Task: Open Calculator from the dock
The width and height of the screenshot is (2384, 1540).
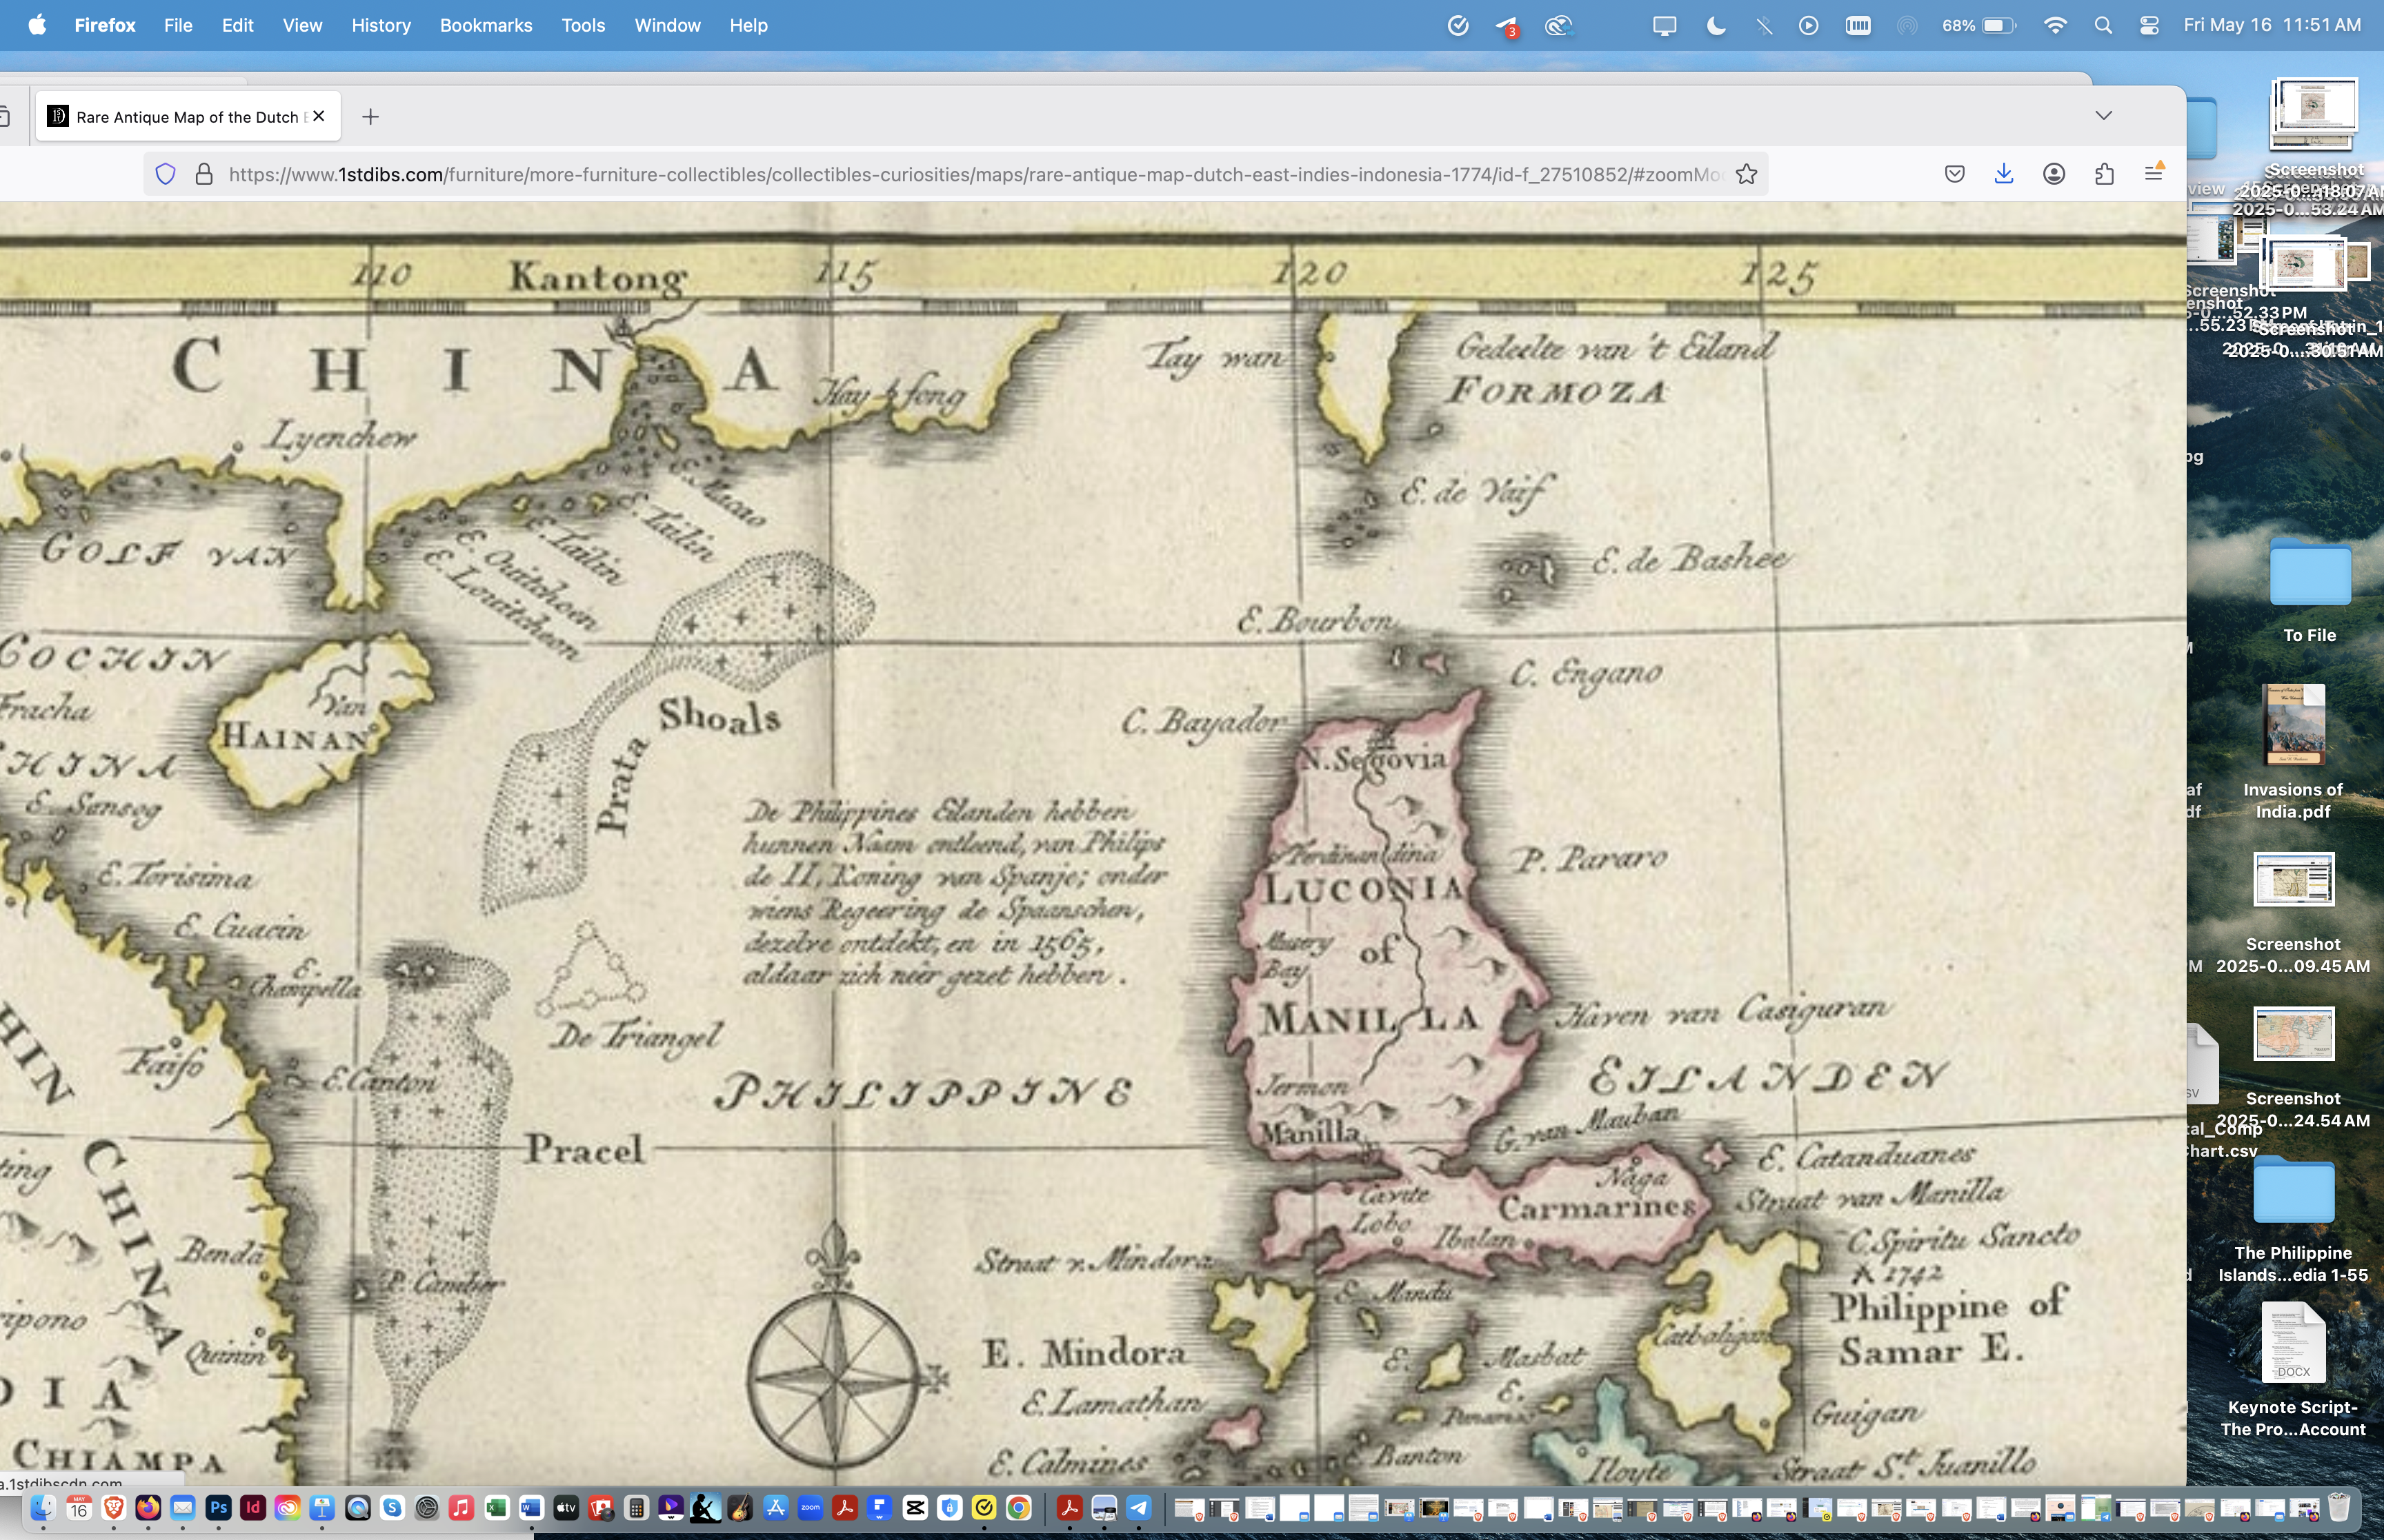Action: (636, 1508)
